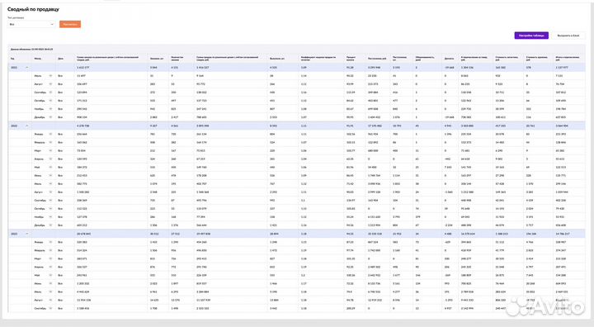Viewport: 594px width, 327px height.
Task: Expand the Октябрь row under 2021
Action: [50, 101]
